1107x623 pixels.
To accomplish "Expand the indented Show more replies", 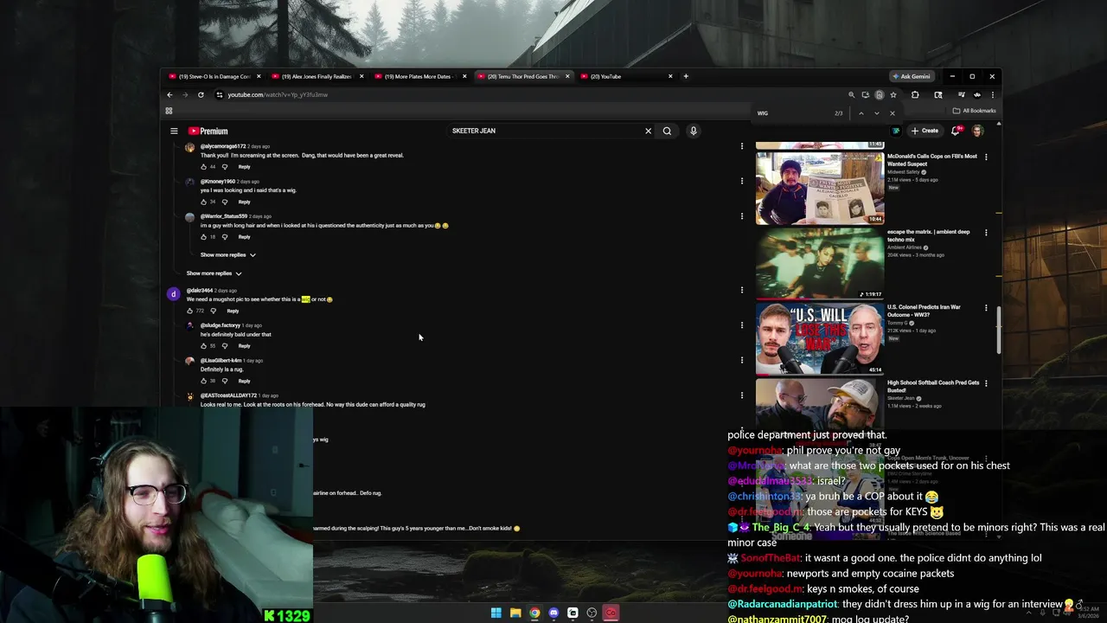I will pyautogui.click(x=228, y=255).
